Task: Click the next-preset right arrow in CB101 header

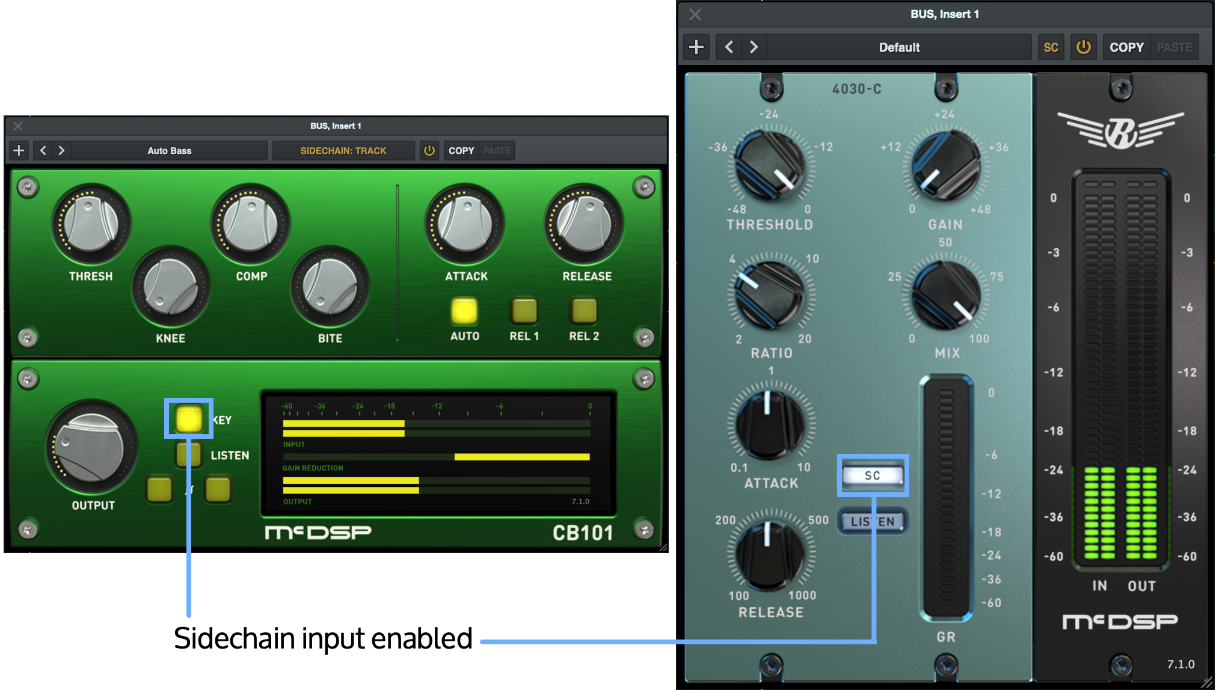Action: [61, 150]
